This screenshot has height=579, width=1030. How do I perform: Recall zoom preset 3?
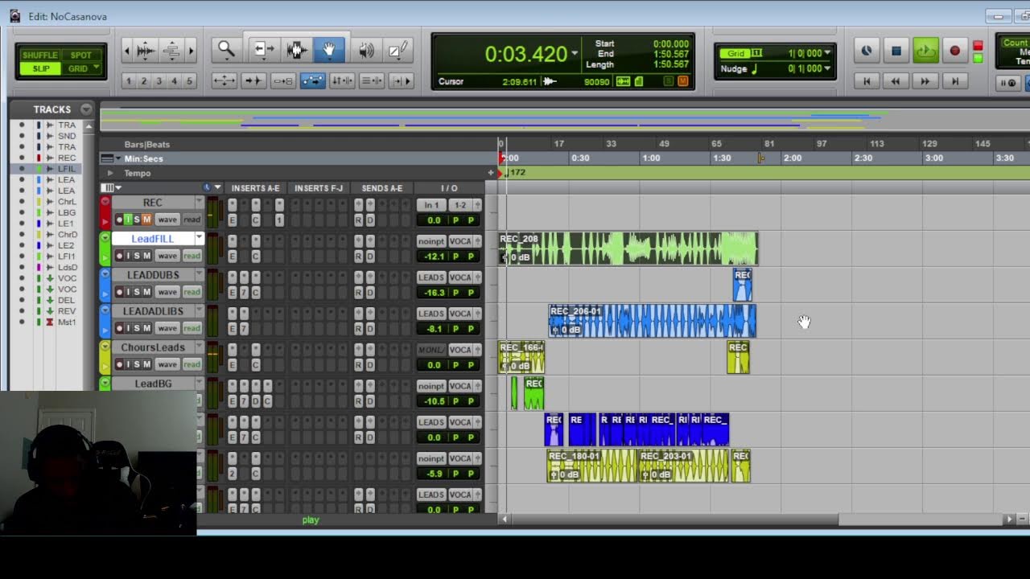coord(159,81)
